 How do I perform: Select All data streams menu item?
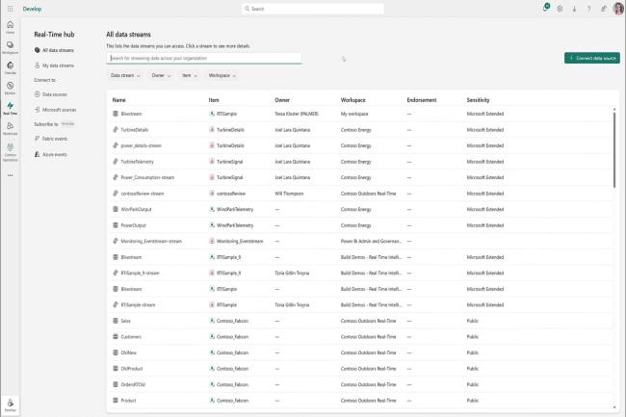[54, 50]
